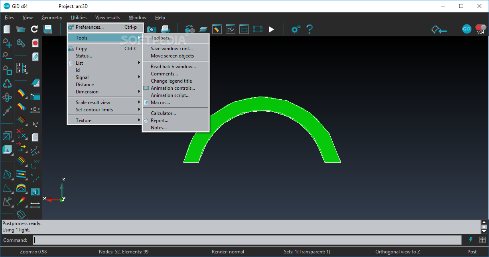Click the message log scrollbar down arrow
This screenshot has width=489, height=257.
(x=484, y=231)
